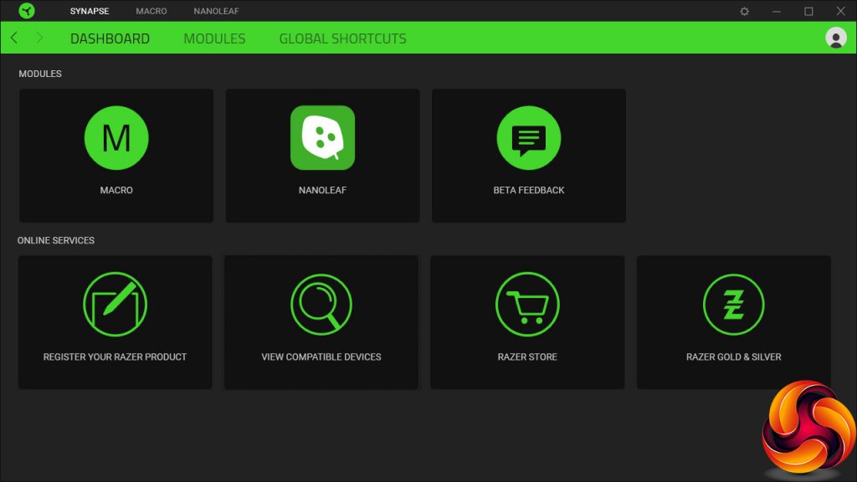Image resolution: width=857 pixels, height=482 pixels.
Task: Open the Macro module icon
Action: (116, 138)
